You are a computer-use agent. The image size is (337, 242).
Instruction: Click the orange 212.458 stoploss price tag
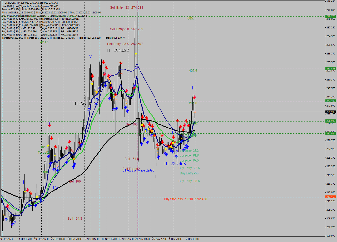pyautogui.click(x=331, y=197)
